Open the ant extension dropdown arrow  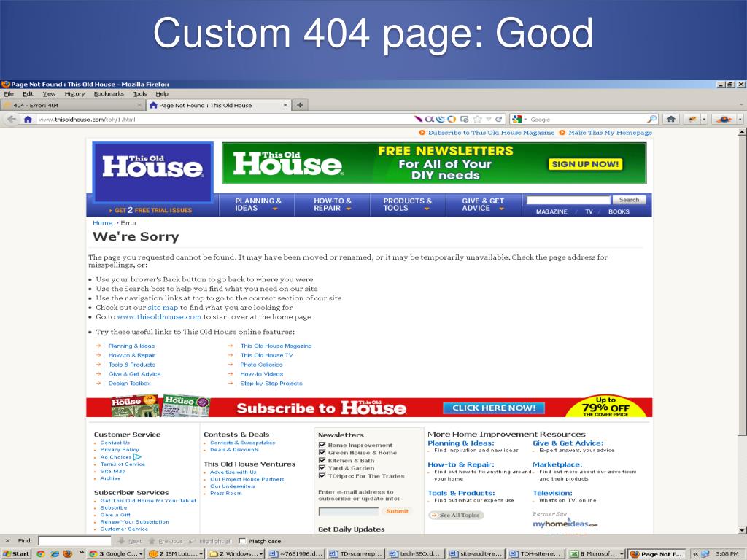click(704, 119)
